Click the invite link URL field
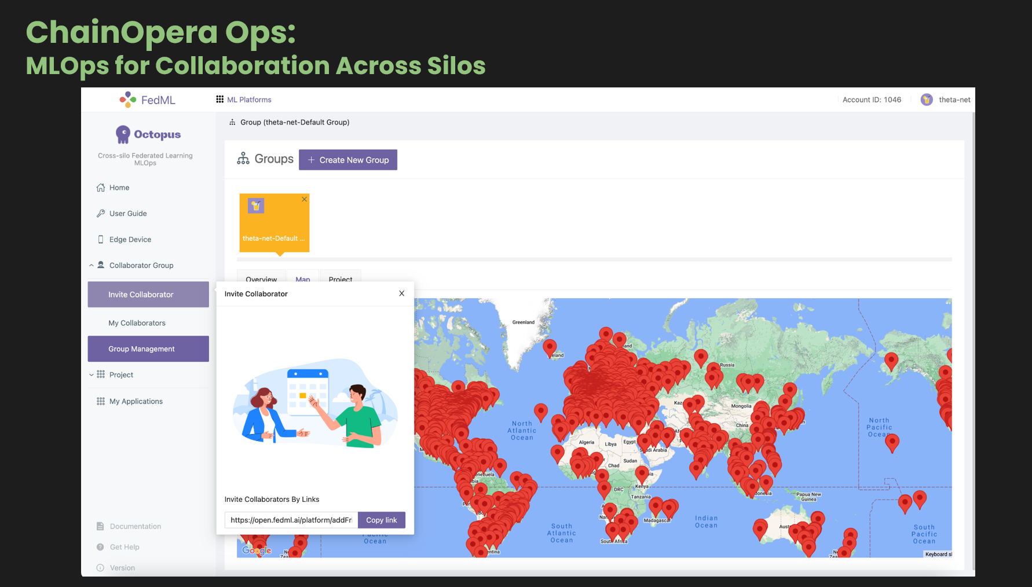Screen dimensions: 1032x587 [291, 520]
